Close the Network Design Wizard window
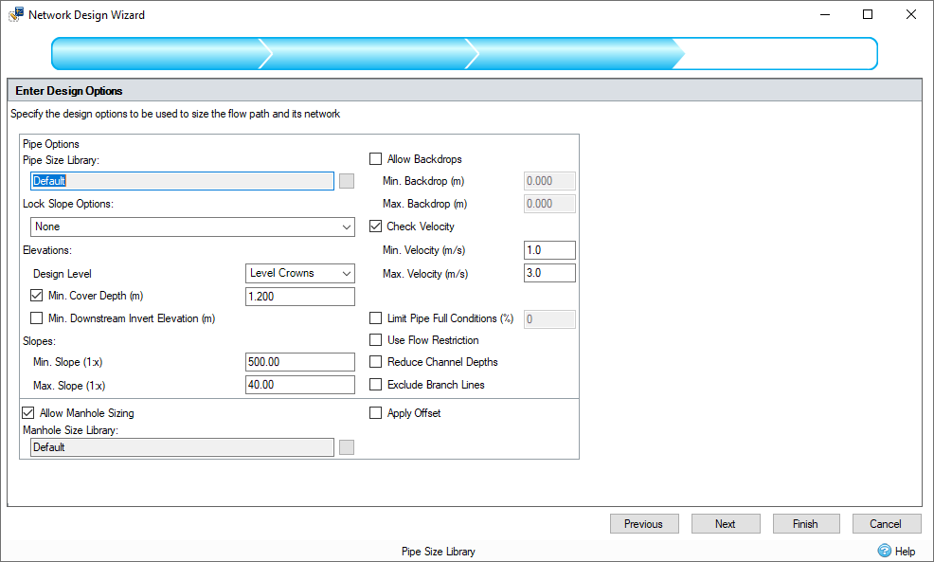 (x=911, y=14)
